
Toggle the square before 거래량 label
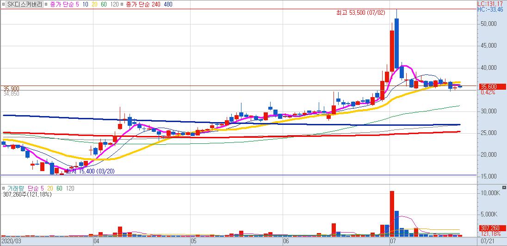(3, 189)
